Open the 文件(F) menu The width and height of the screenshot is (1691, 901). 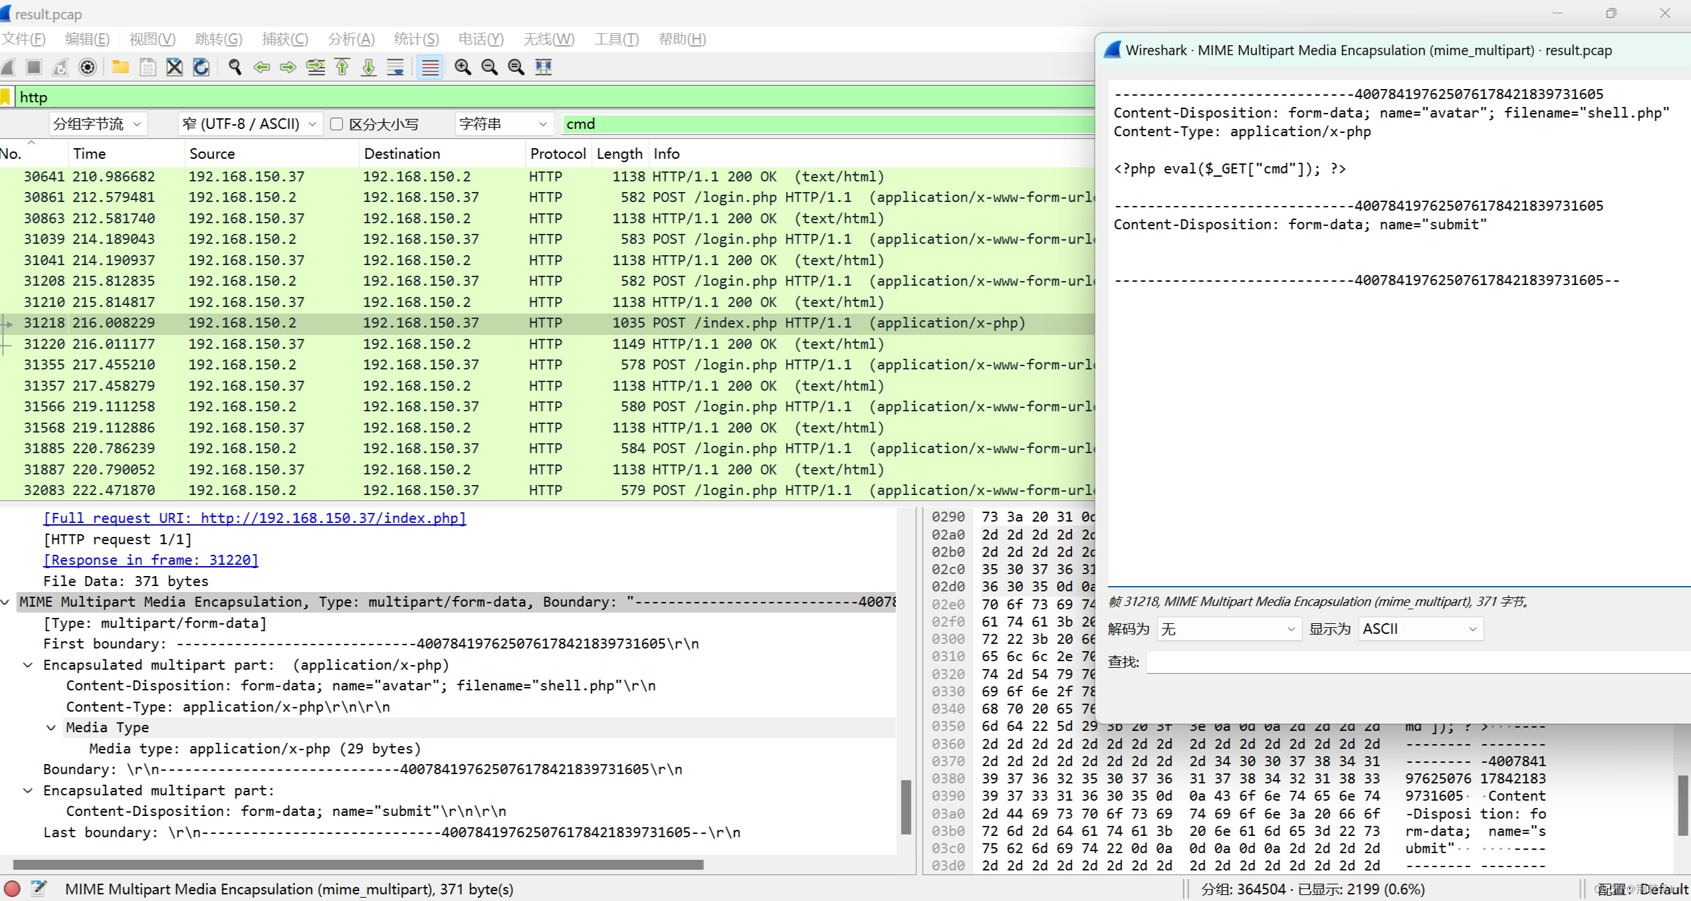24,39
